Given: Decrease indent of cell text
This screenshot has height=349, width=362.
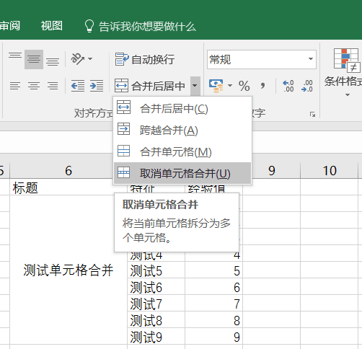Looking at the screenshot, I should [x=78, y=86].
